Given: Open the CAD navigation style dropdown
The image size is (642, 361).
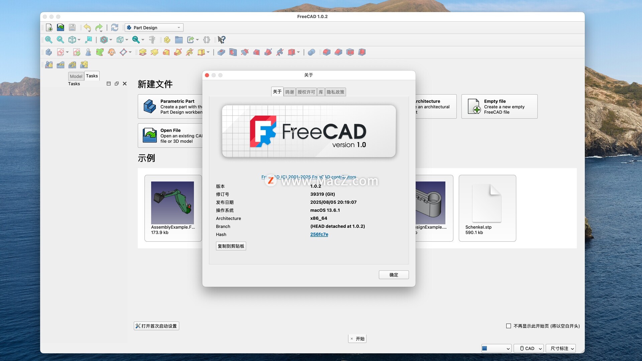Looking at the screenshot, I should [529, 348].
